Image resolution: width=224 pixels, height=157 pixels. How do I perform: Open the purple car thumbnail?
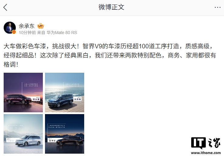[23, 92]
